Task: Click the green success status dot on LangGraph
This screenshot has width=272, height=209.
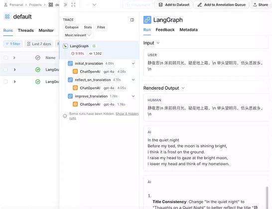Action: click(94, 46)
